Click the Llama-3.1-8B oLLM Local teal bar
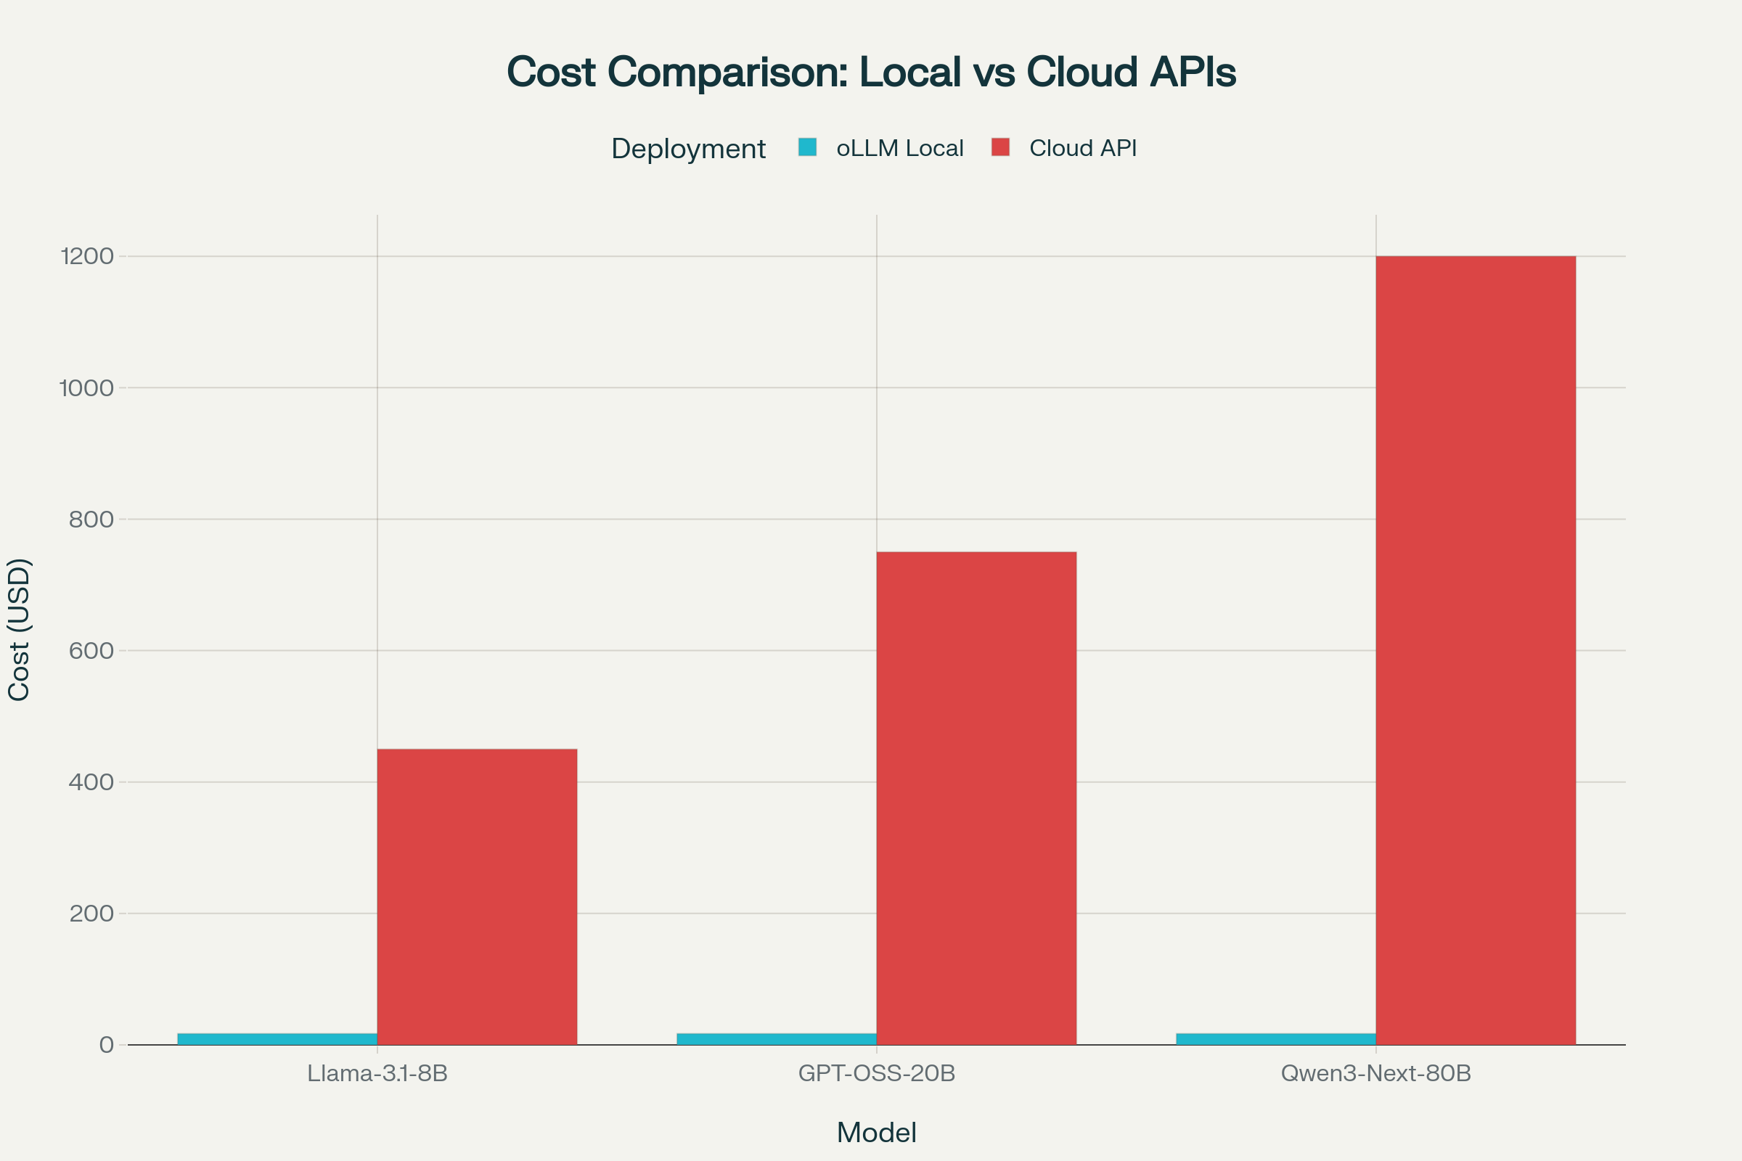Screen dimensions: 1742x1161 (x=277, y=1039)
